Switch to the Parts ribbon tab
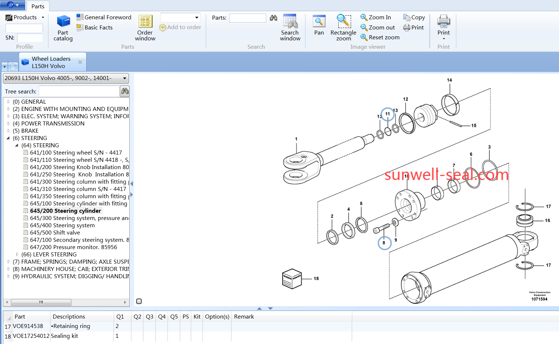The height and width of the screenshot is (344, 559). [38, 6]
